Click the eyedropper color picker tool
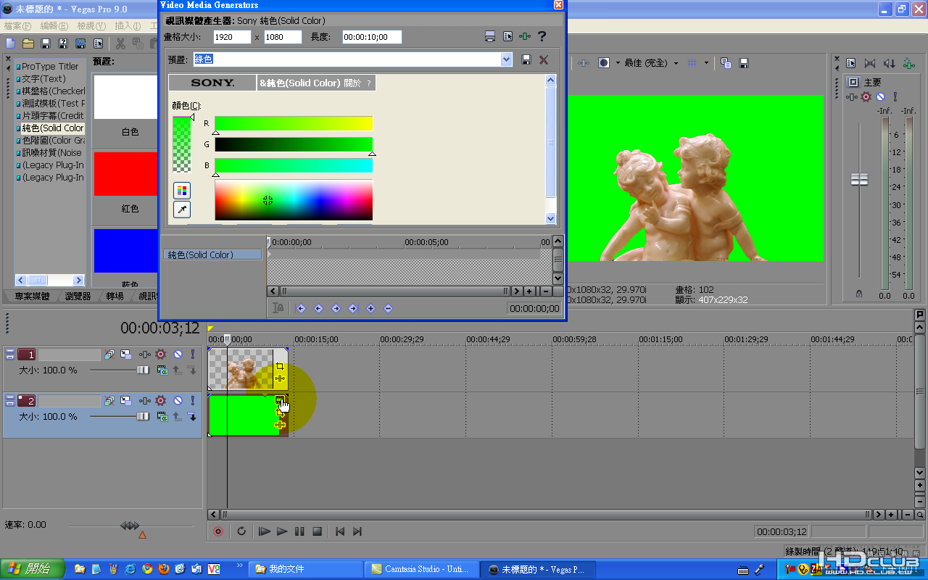Image resolution: width=928 pixels, height=580 pixels. point(181,210)
